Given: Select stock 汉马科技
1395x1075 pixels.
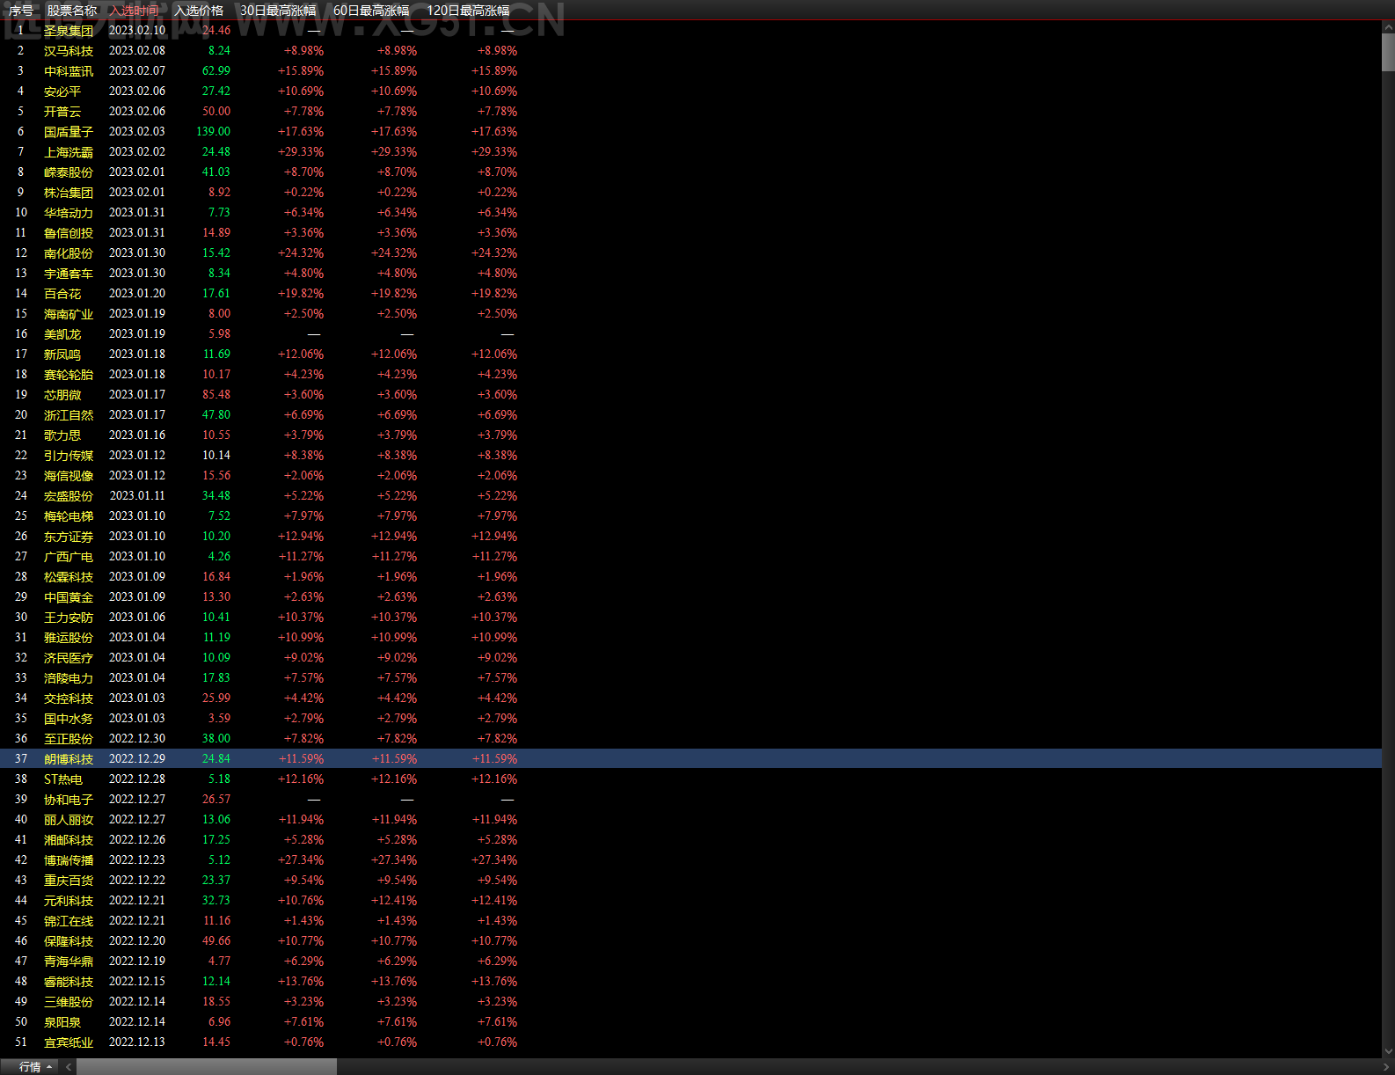Looking at the screenshot, I should pyautogui.click(x=69, y=51).
